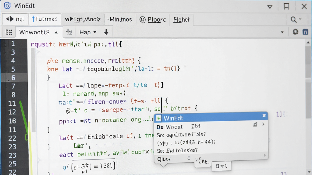This screenshot has width=312, height=175.
Task: Expand the WriwoottS dropdown
Action: pos(39,32)
